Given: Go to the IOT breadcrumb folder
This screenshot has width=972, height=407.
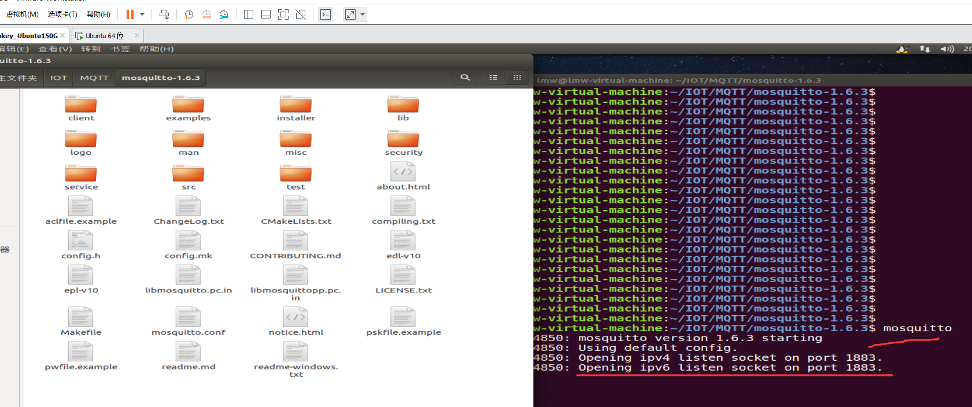Looking at the screenshot, I should [x=58, y=77].
